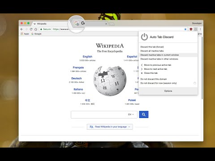Open Polski Wikipedia link

click(x=132, y=100)
